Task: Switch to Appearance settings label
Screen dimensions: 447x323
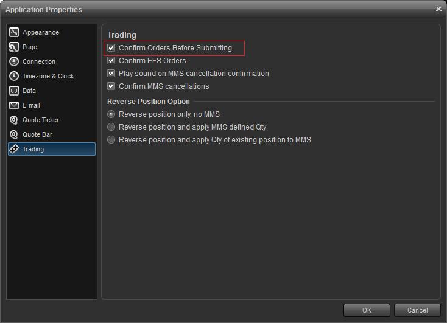Action: pyautogui.click(x=41, y=32)
